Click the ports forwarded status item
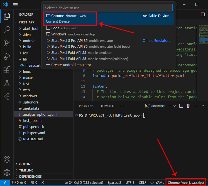208x186 pixels. [x=34, y=183]
